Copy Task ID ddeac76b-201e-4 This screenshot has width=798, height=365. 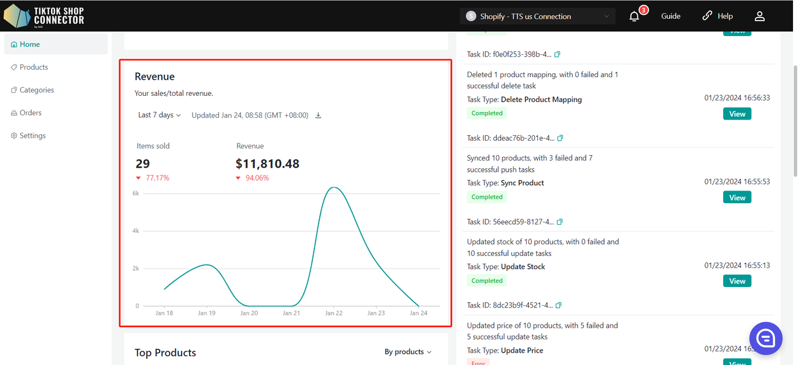[x=560, y=138]
